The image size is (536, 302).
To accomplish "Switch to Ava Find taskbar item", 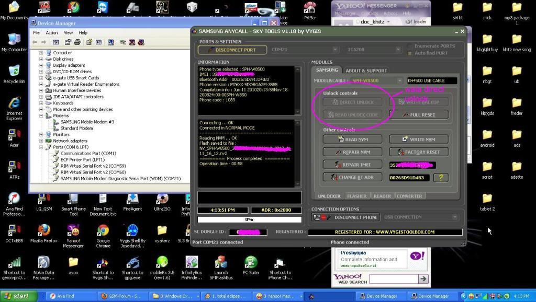I will point(71,296).
